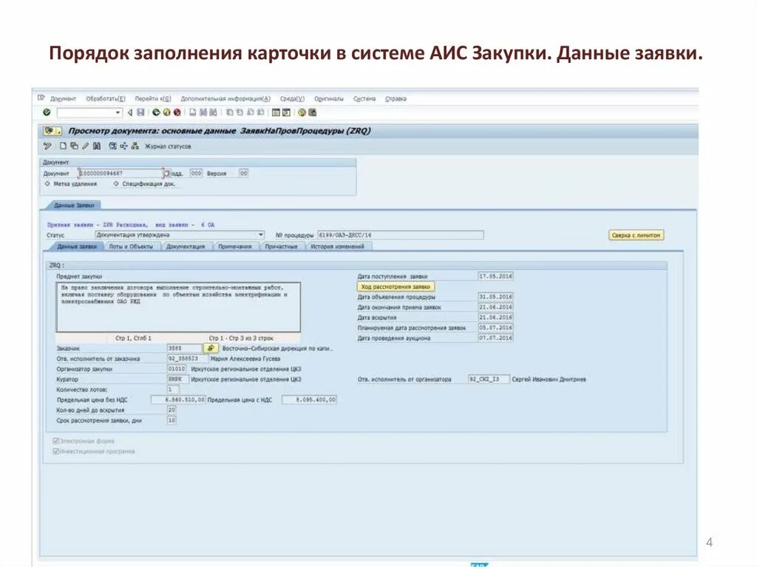The width and height of the screenshot is (757, 567).
Task: Toggle the Инвестиционная программа checkbox
Action: pyautogui.click(x=55, y=452)
